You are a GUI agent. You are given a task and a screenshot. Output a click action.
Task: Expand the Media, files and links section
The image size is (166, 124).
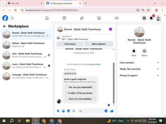(139, 69)
